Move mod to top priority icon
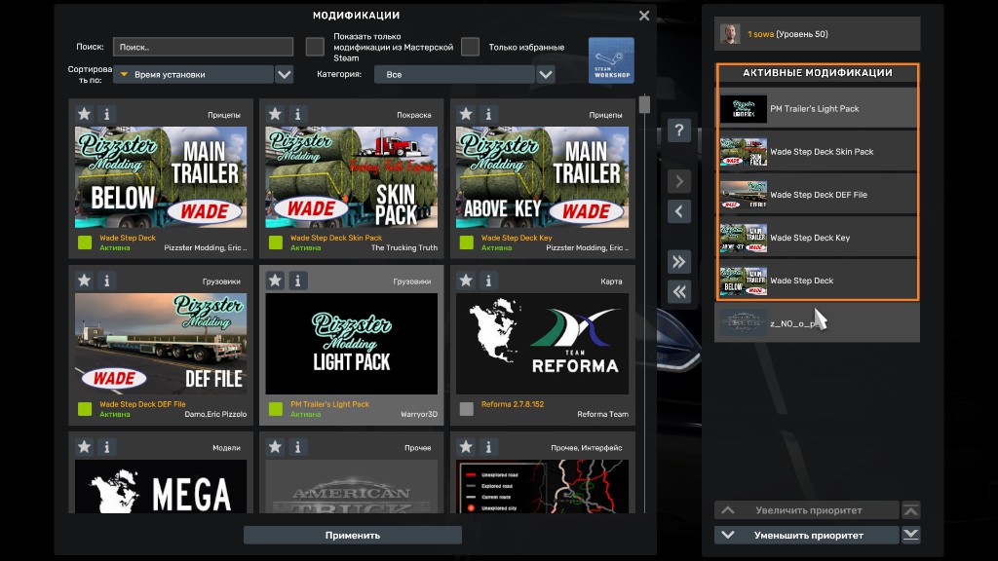The width and height of the screenshot is (998, 561). point(911,510)
